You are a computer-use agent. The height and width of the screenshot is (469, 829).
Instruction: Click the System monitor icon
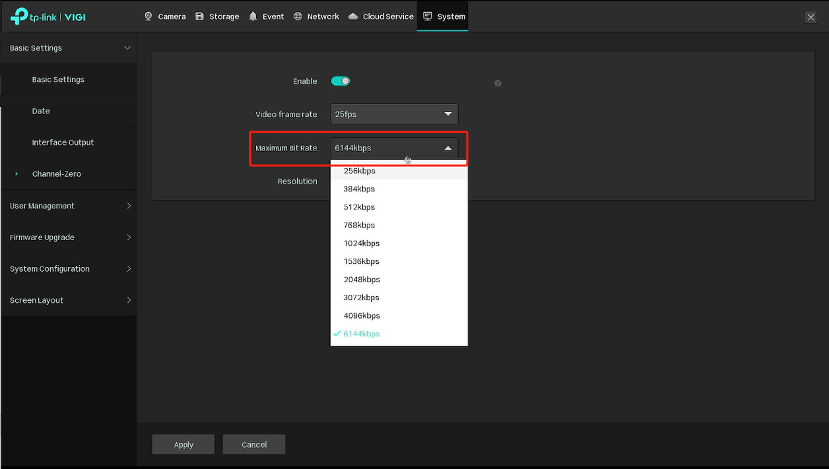tap(428, 16)
